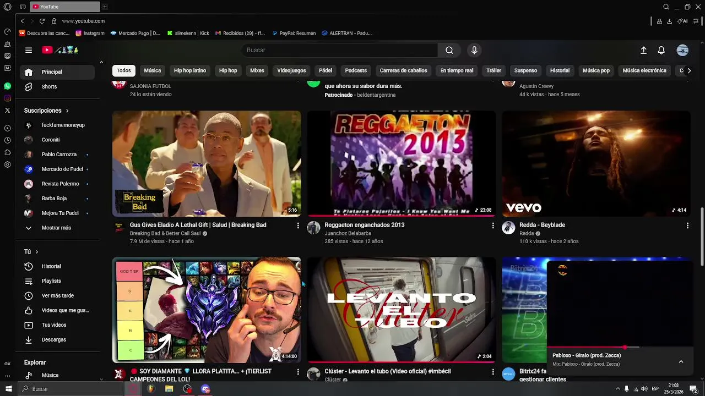705x396 pixels.
Task: Select the Podcasts filter chip
Action: (x=356, y=70)
